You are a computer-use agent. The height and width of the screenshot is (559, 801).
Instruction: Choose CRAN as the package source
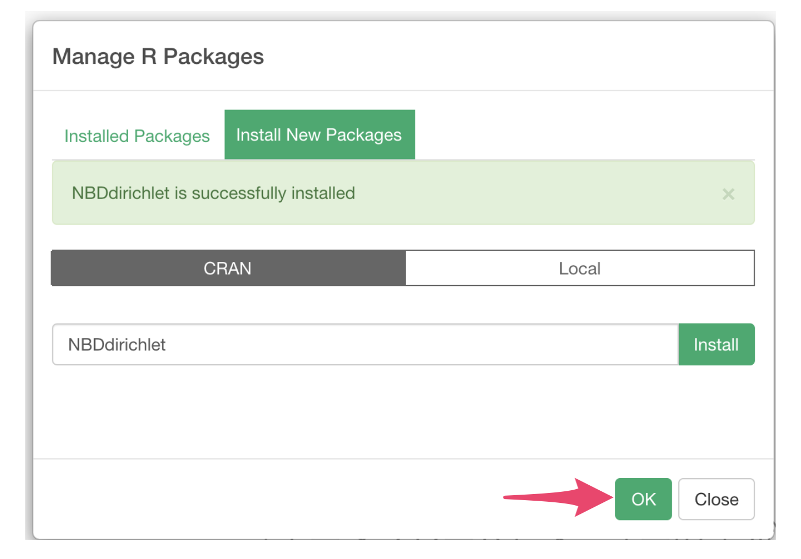tap(228, 268)
